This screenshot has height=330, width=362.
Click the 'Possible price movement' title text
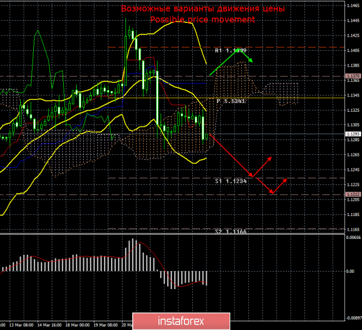203,19
